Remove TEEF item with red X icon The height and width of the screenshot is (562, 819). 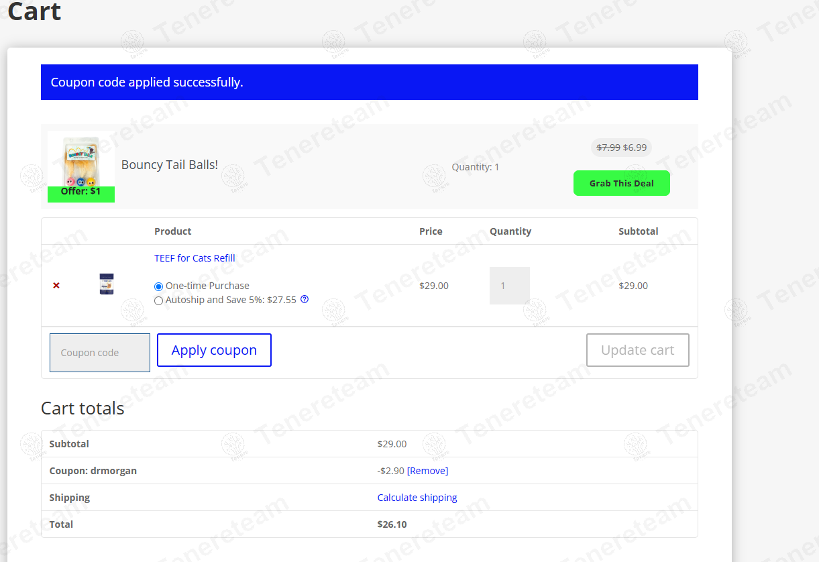pos(56,286)
